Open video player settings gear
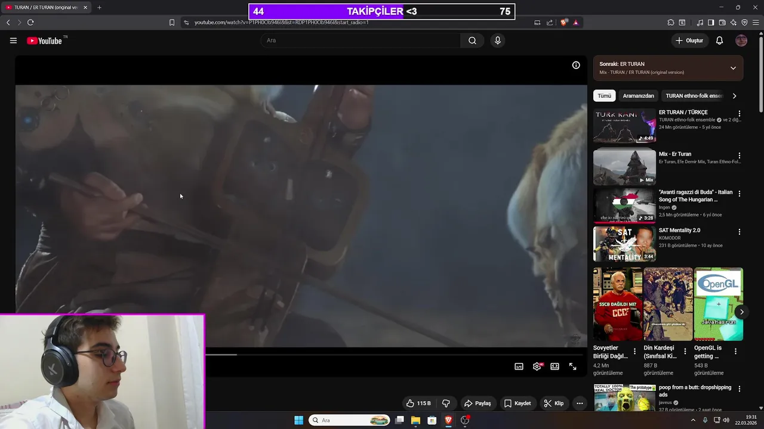Screen dimensions: 764x429 click(537, 366)
